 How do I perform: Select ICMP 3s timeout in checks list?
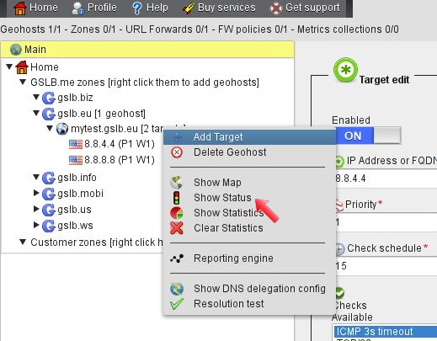pos(385,332)
